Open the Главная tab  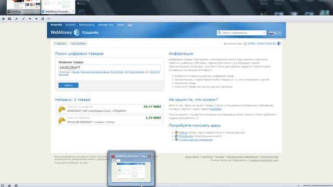tap(60, 44)
